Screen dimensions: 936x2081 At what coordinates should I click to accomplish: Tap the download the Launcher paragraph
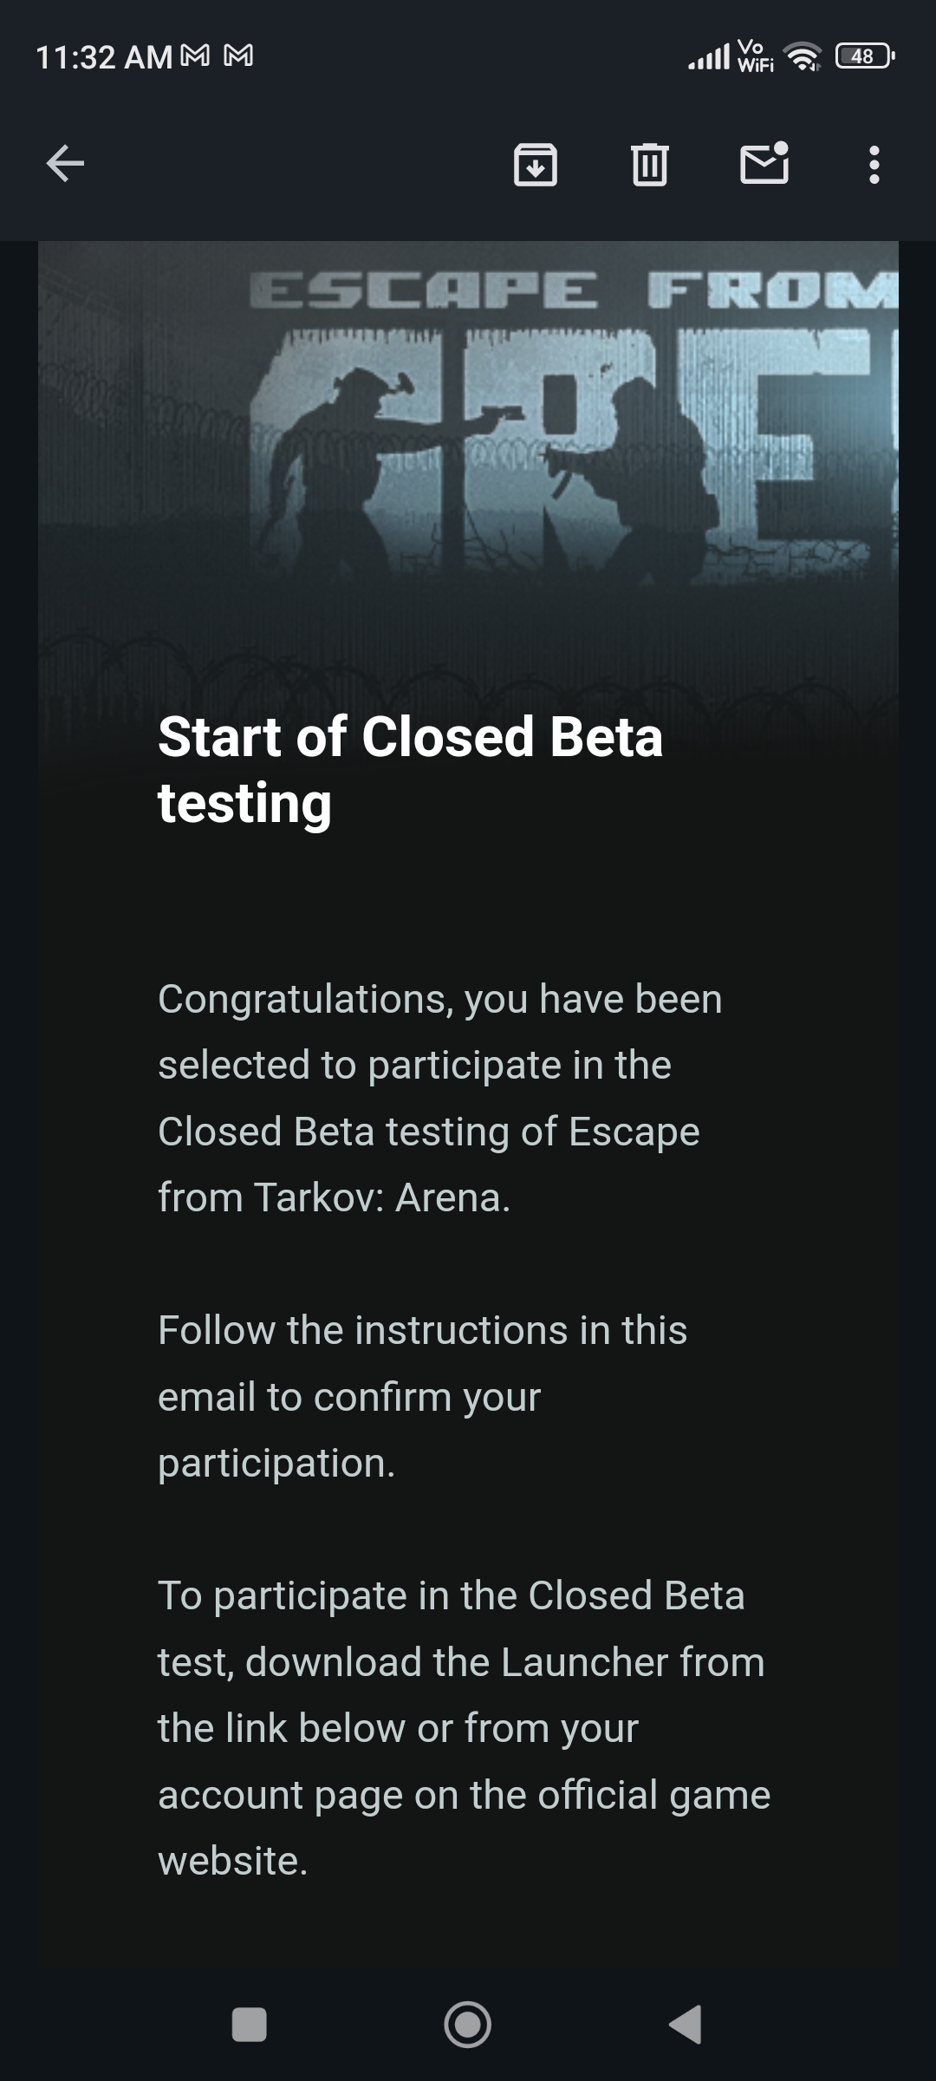click(464, 1728)
